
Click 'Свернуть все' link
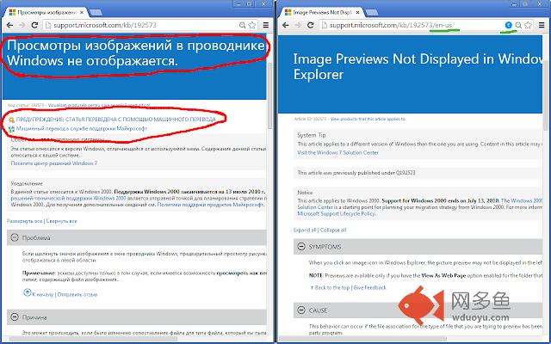click(x=61, y=221)
